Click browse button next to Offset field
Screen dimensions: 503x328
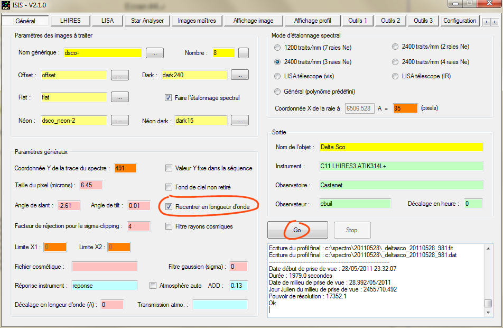[x=120, y=75]
